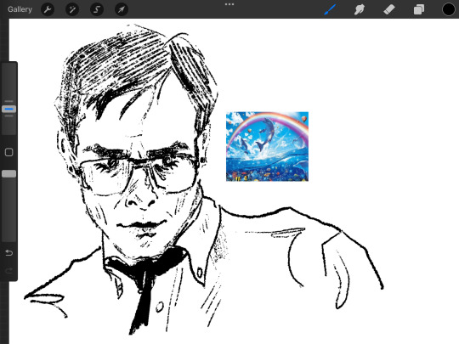Select the Smudge tool
459x344 pixels.
click(360, 9)
